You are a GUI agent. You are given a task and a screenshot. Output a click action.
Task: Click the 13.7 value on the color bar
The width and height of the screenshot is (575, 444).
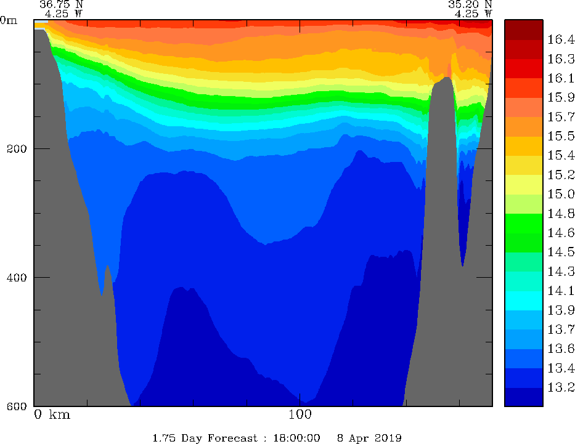[561, 329]
